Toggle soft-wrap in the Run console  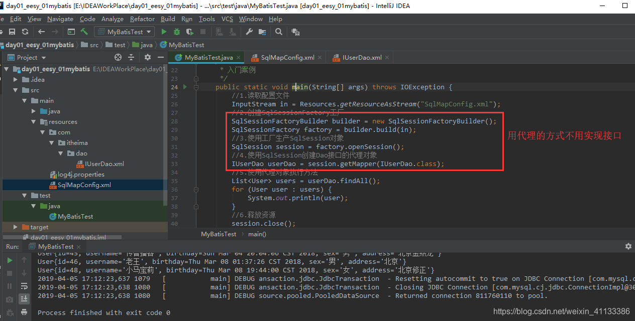point(24,286)
